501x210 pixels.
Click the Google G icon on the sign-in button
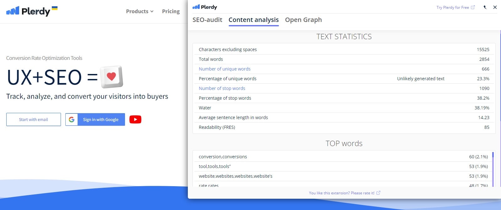pyautogui.click(x=72, y=119)
